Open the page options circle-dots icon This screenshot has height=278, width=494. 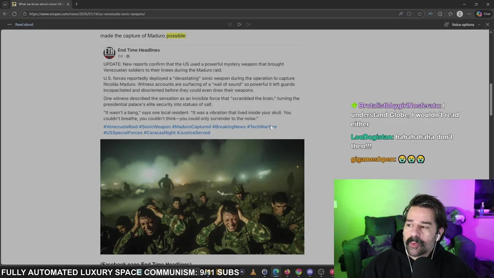409,14
